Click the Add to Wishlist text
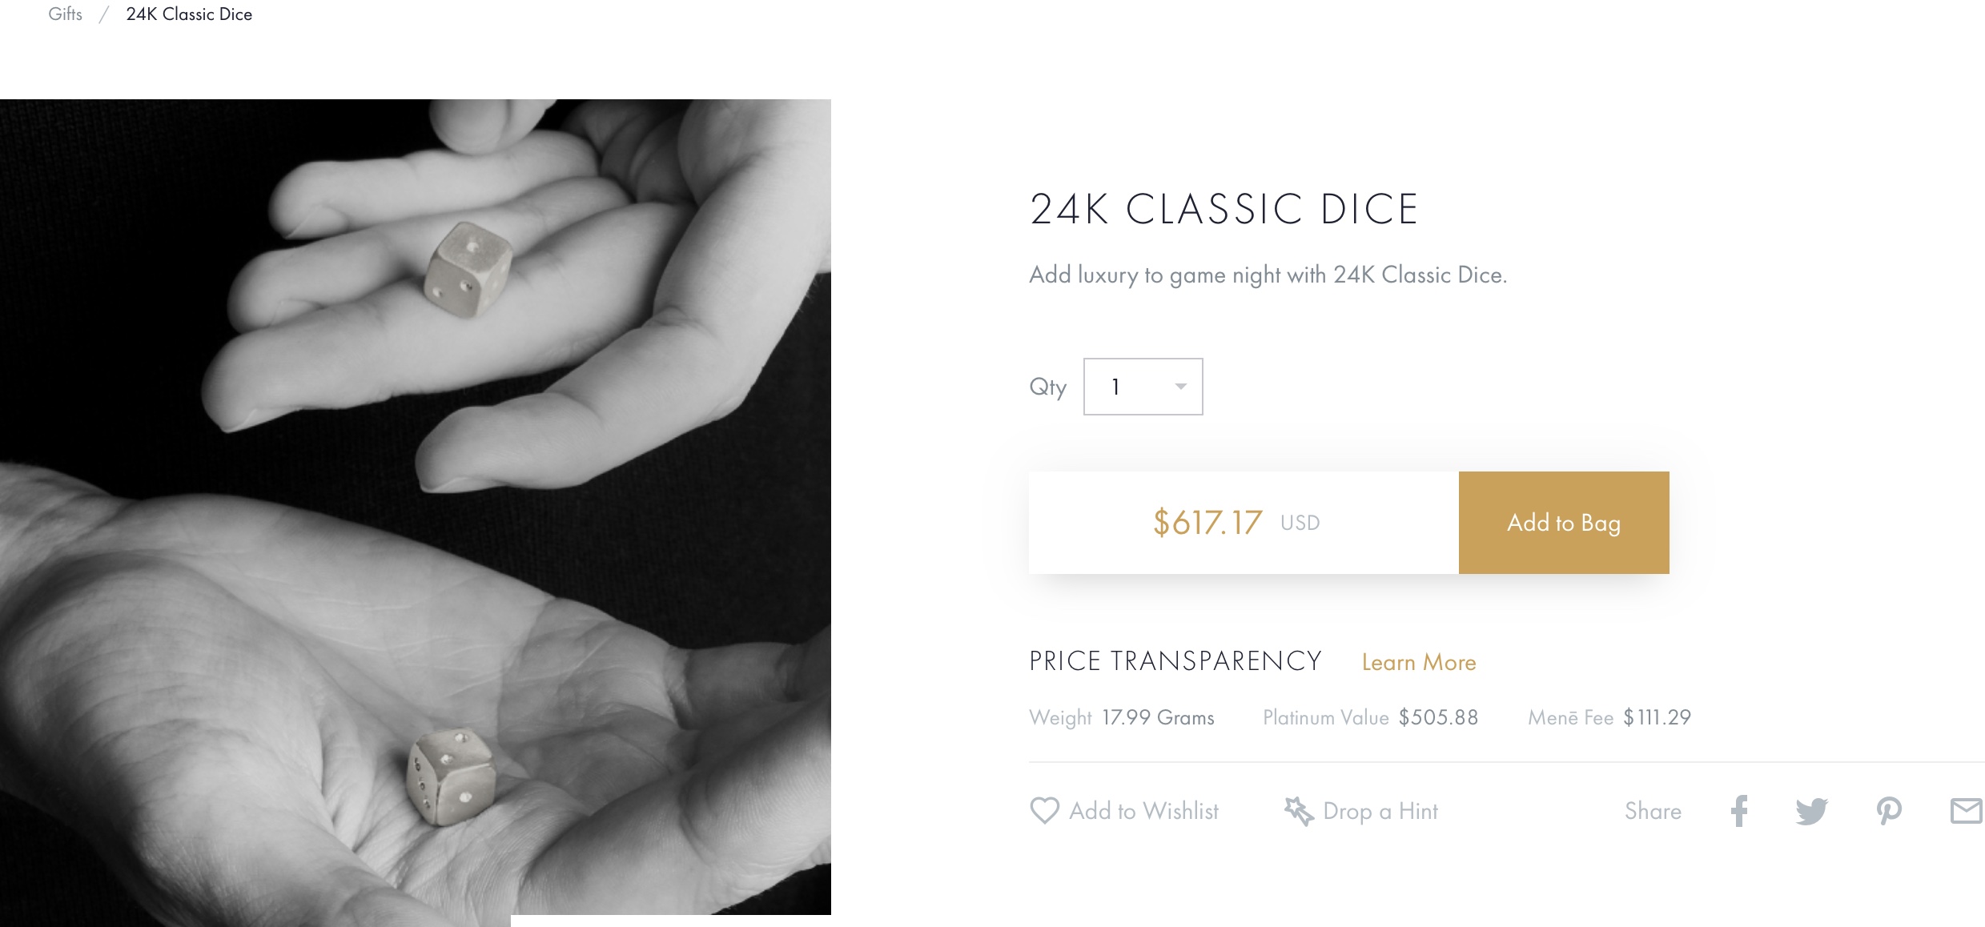Viewport: 1985px width, 927px height. (1143, 811)
